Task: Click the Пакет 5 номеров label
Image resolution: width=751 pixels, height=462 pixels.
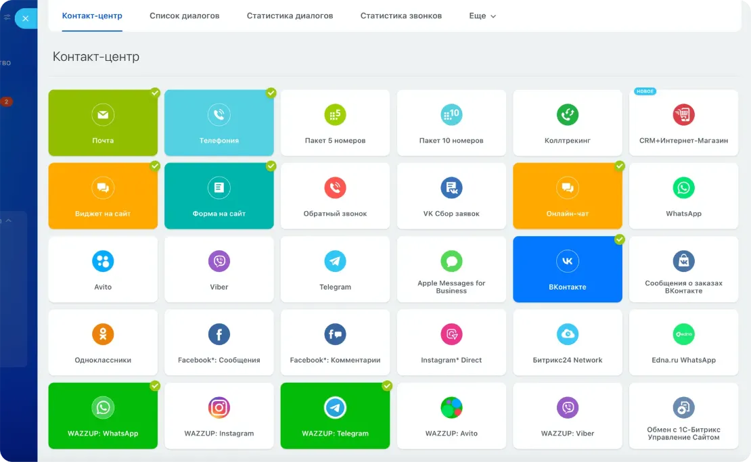Action: [336, 140]
